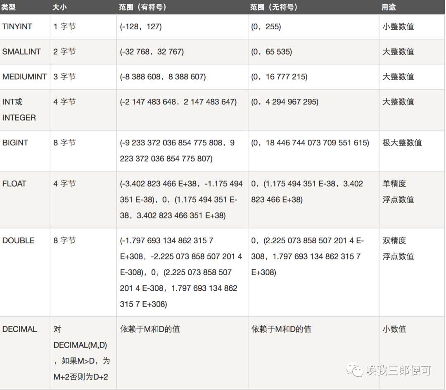This screenshot has height=390, width=446.
Task: Click 大整数值 in the MEDIUMINT row
Action: [398, 76]
